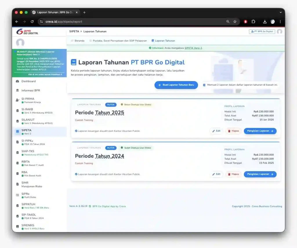Image resolution: width=297 pixels, height=248 pixels.
Task: Open the browser extensions puzzle icon
Action: point(253,22)
